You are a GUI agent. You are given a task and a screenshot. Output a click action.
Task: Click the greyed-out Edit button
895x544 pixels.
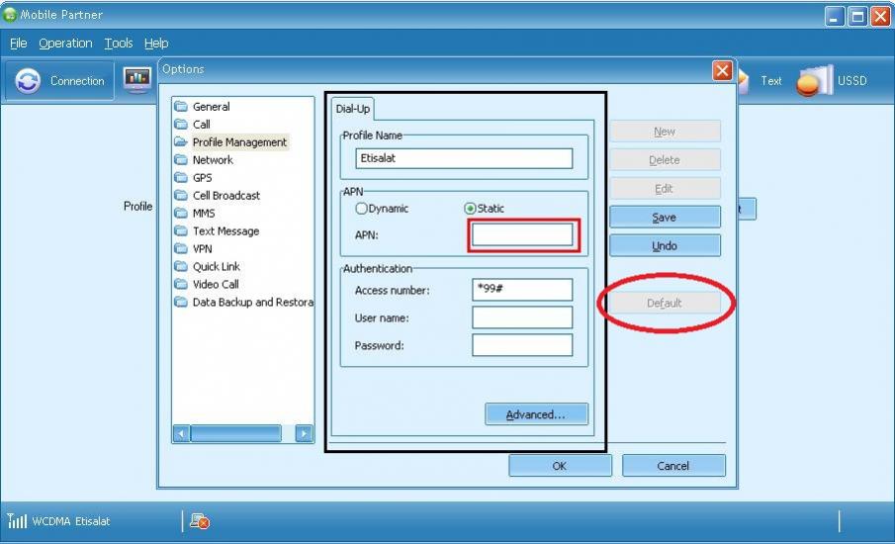point(665,188)
